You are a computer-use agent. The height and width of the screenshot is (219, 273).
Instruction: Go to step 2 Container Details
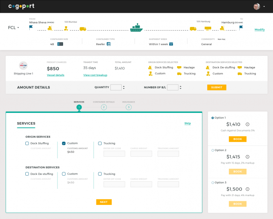tap(104, 107)
